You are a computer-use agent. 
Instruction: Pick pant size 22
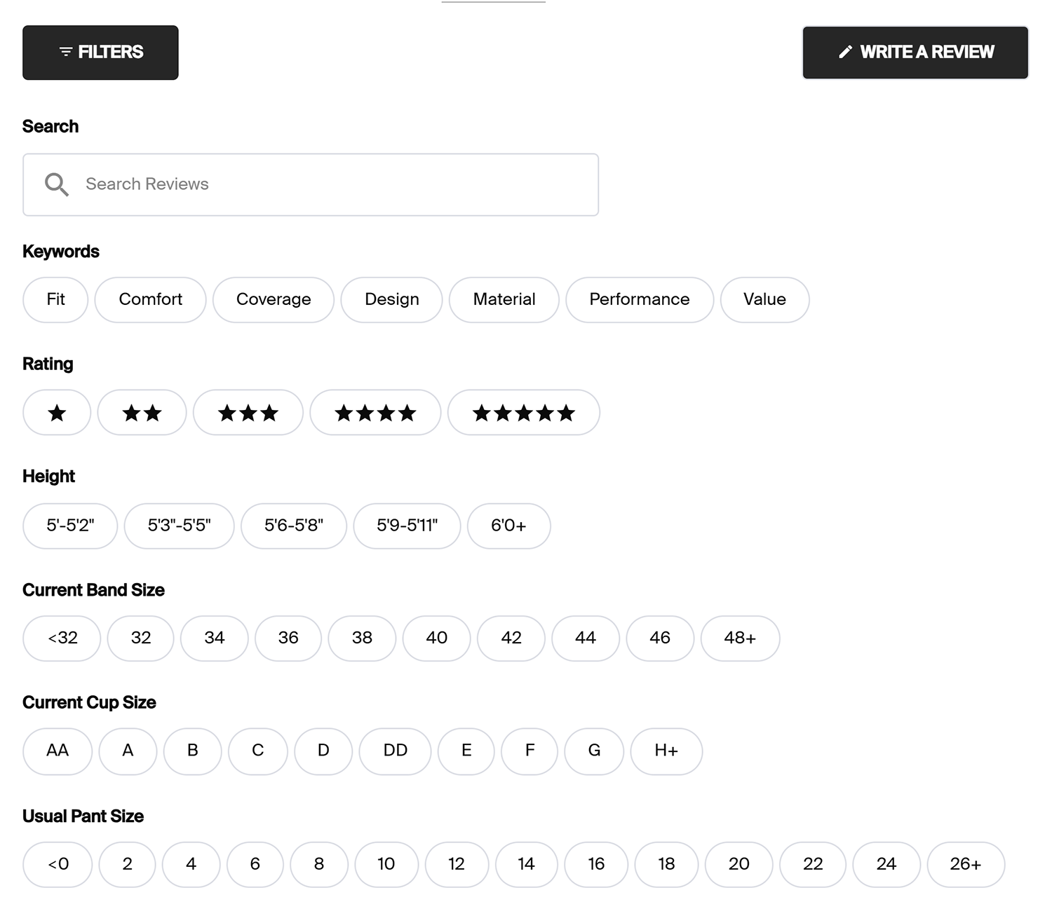click(813, 865)
